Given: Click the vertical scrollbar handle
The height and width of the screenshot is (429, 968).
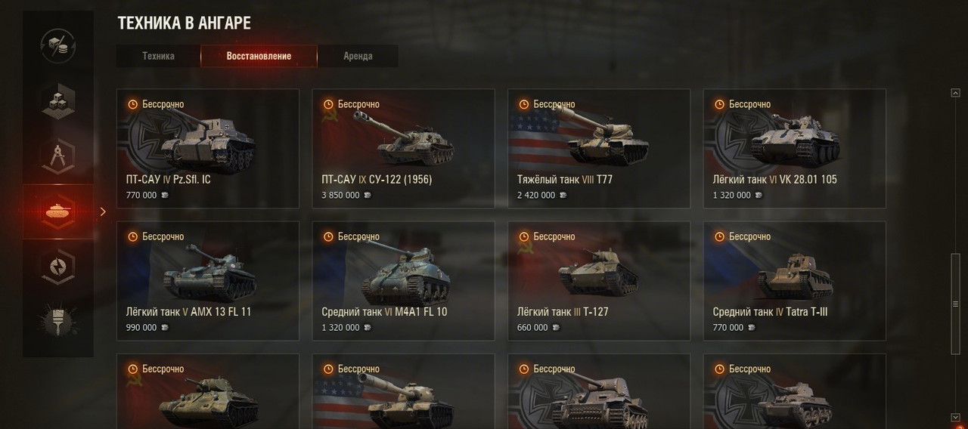Looking at the screenshot, I should (955, 302).
